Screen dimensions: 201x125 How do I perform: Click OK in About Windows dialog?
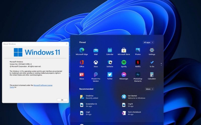coord(62,100)
